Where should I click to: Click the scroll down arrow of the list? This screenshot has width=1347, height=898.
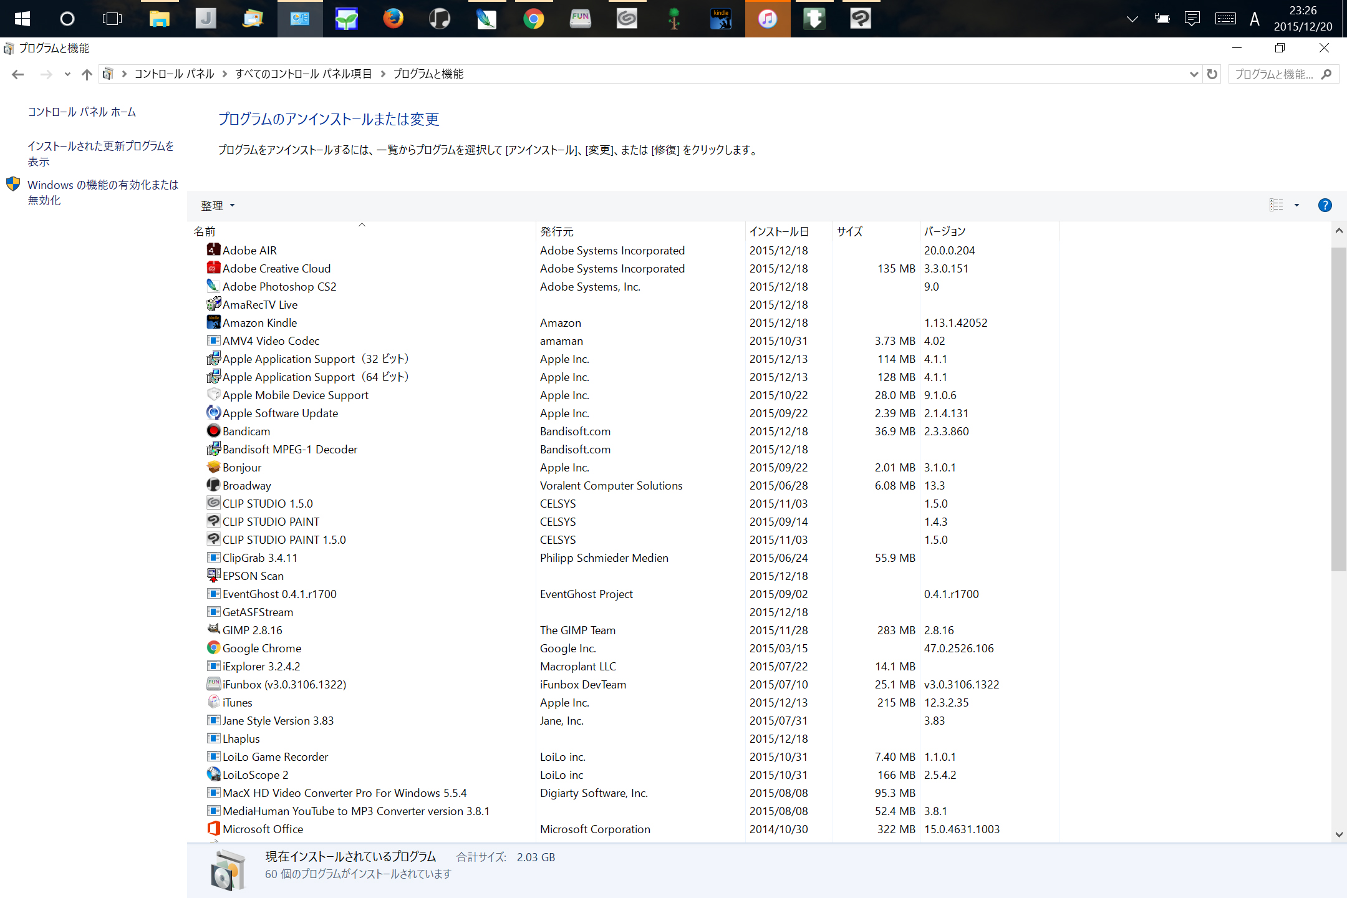point(1338,834)
